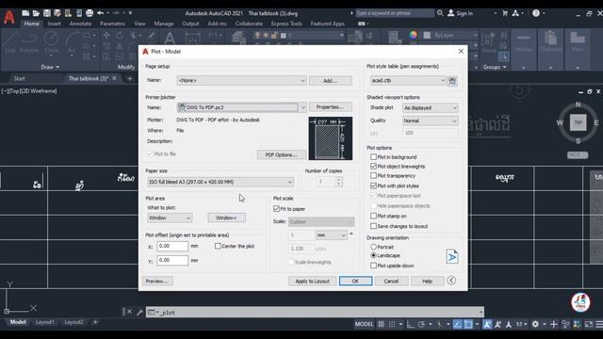
Task: Click the PDF Options... button
Action: 282,154
